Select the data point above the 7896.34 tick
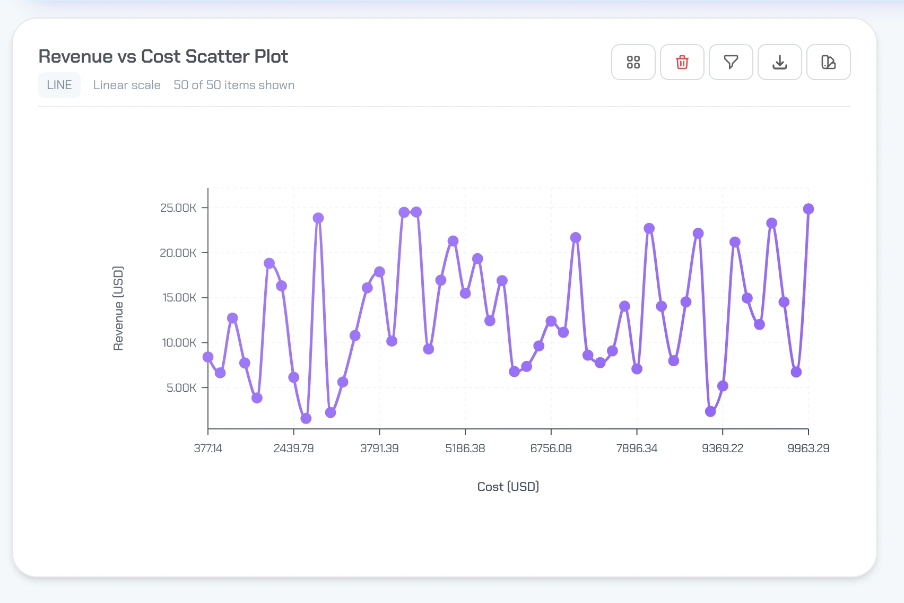 637,369
